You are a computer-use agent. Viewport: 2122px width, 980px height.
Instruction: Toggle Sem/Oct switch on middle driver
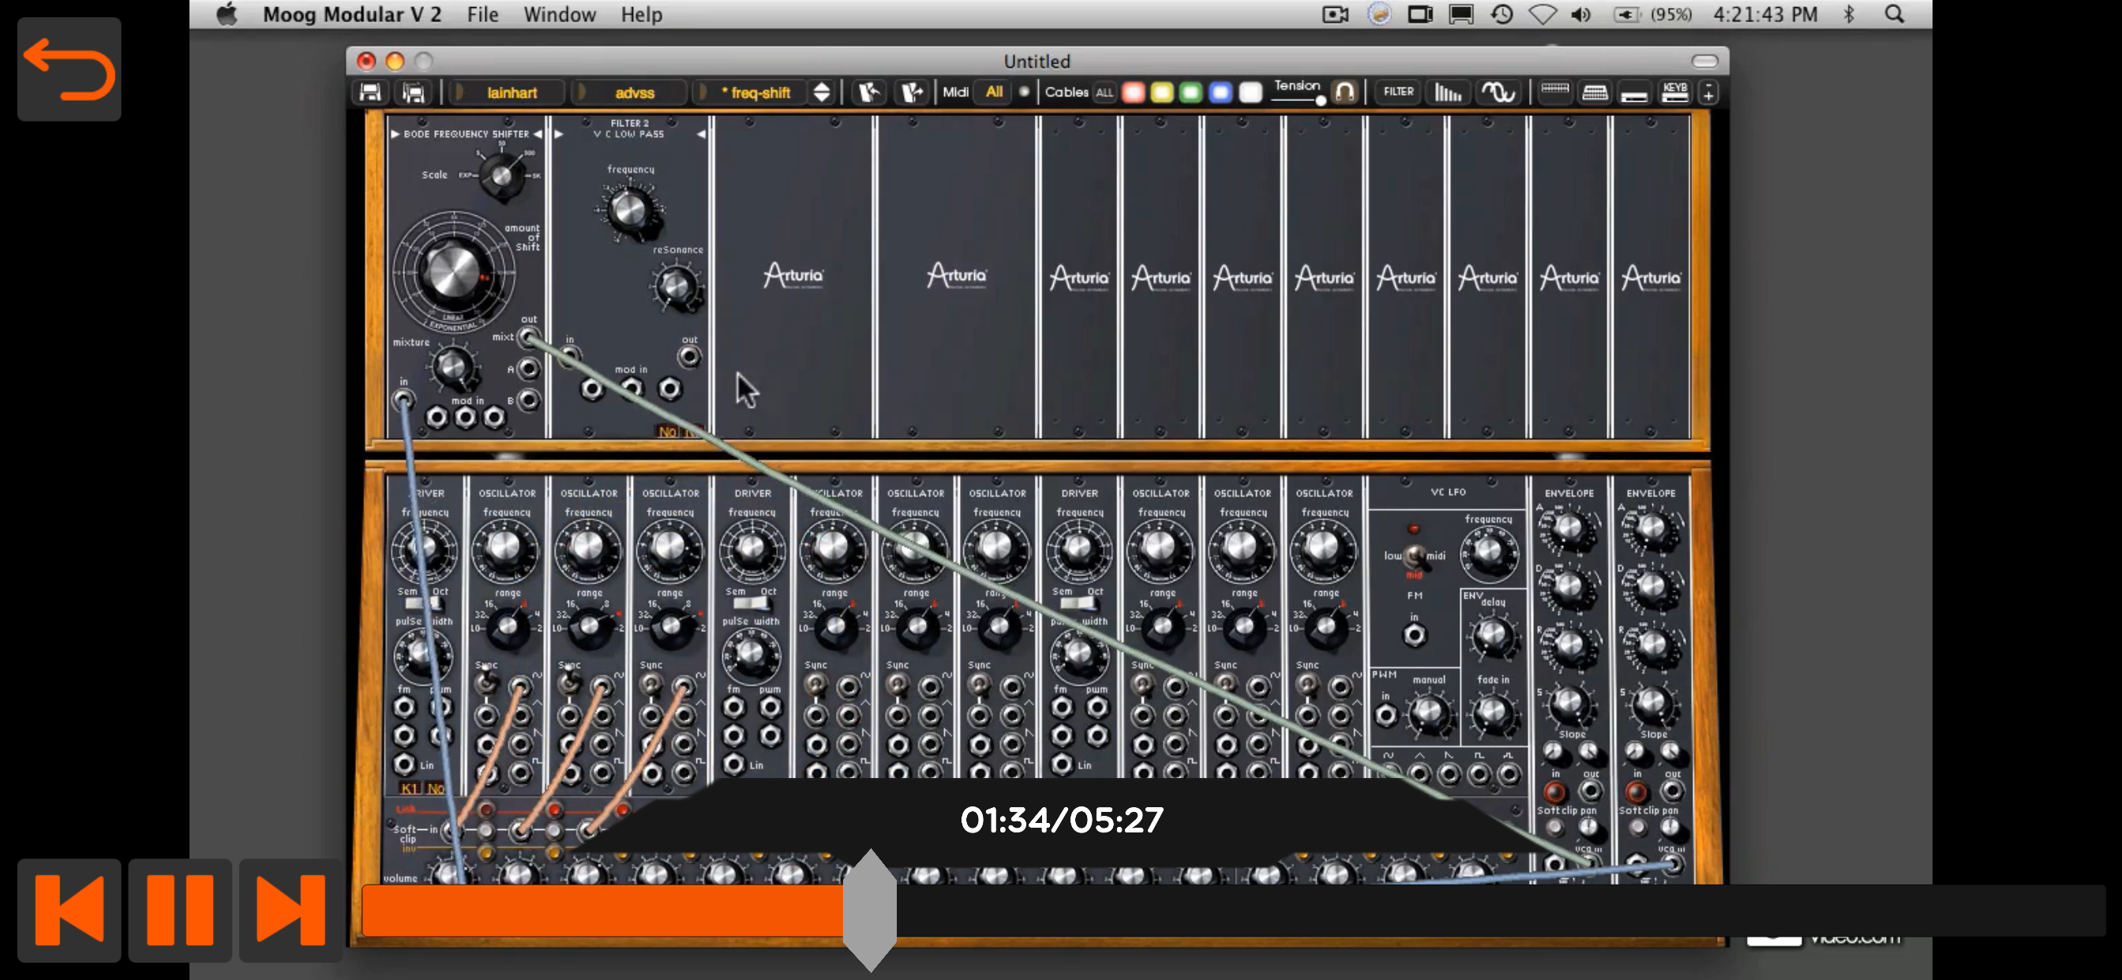pyautogui.click(x=751, y=604)
